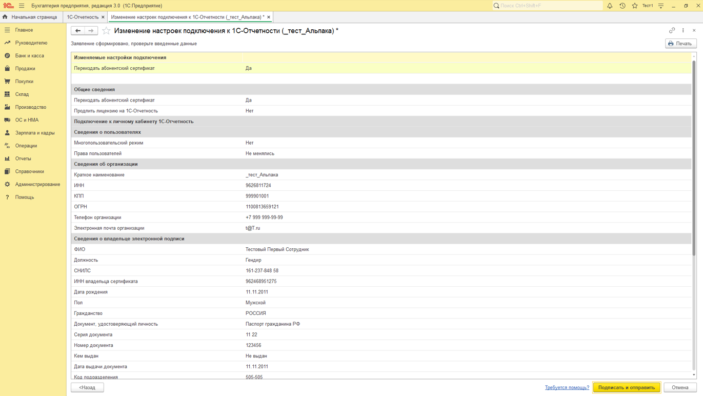Open history clock icon
This screenshot has height=396, width=703.
pos(622,6)
